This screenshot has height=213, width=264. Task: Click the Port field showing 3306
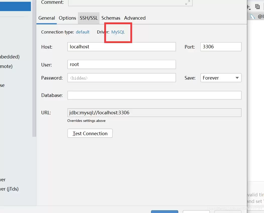pos(221,47)
